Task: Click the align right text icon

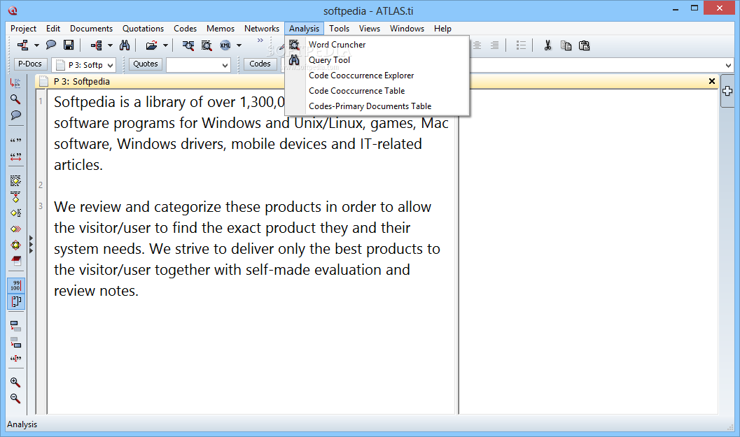Action: [x=494, y=45]
